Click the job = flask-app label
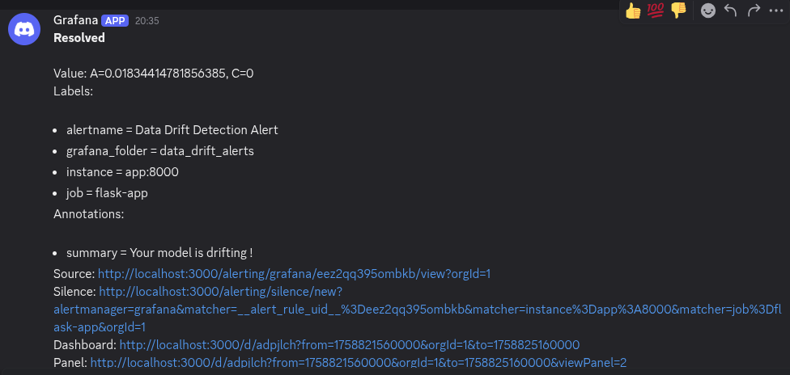790x375 pixels. [x=107, y=193]
